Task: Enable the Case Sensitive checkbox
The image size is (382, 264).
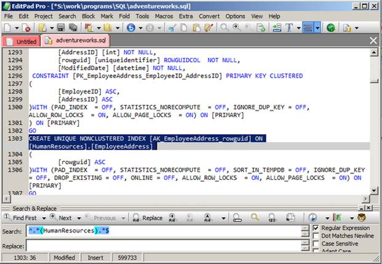Action: pyautogui.click(x=316, y=244)
